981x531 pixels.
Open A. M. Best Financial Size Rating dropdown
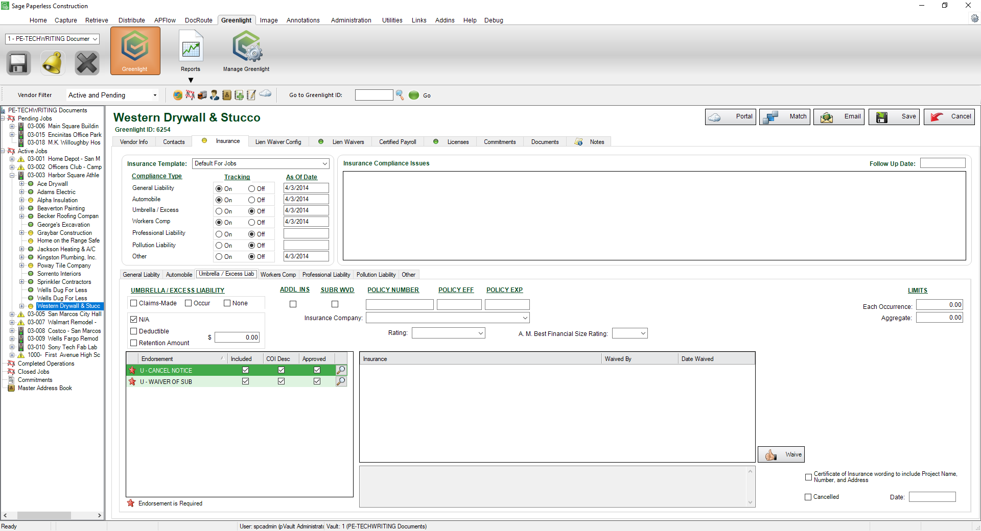pyautogui.click(x=643, y=333)
